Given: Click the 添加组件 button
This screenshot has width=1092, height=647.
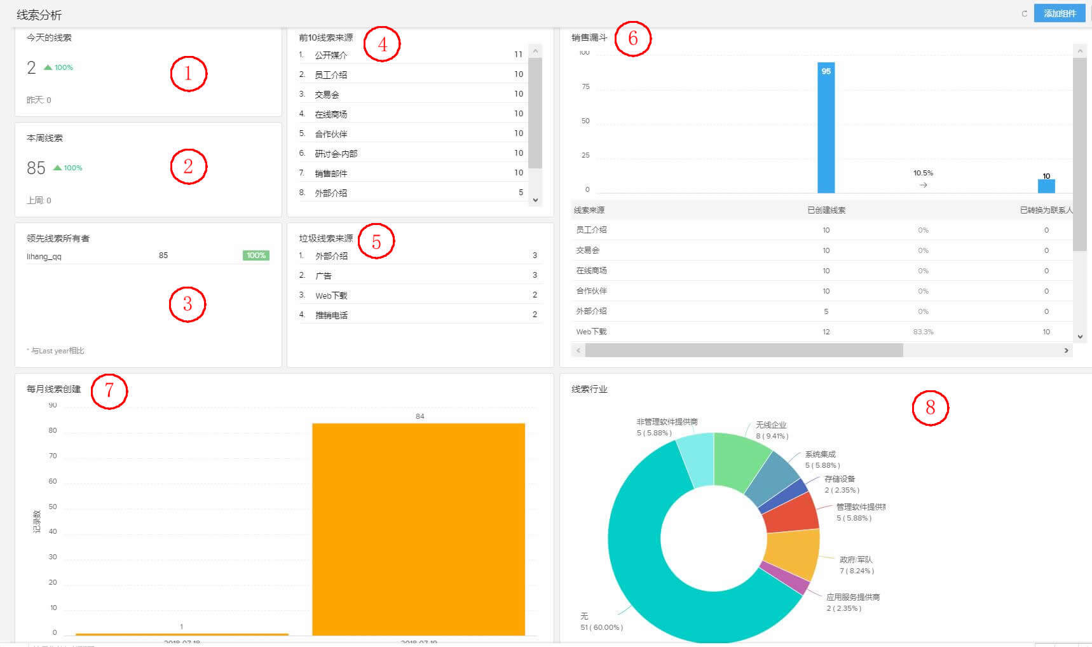Looking at the screenshot, I should pyautogui.click(x=1059, y=13).
